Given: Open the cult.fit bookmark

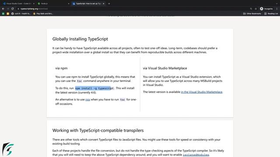Looking at the screenshot, I should pos(21,14).
